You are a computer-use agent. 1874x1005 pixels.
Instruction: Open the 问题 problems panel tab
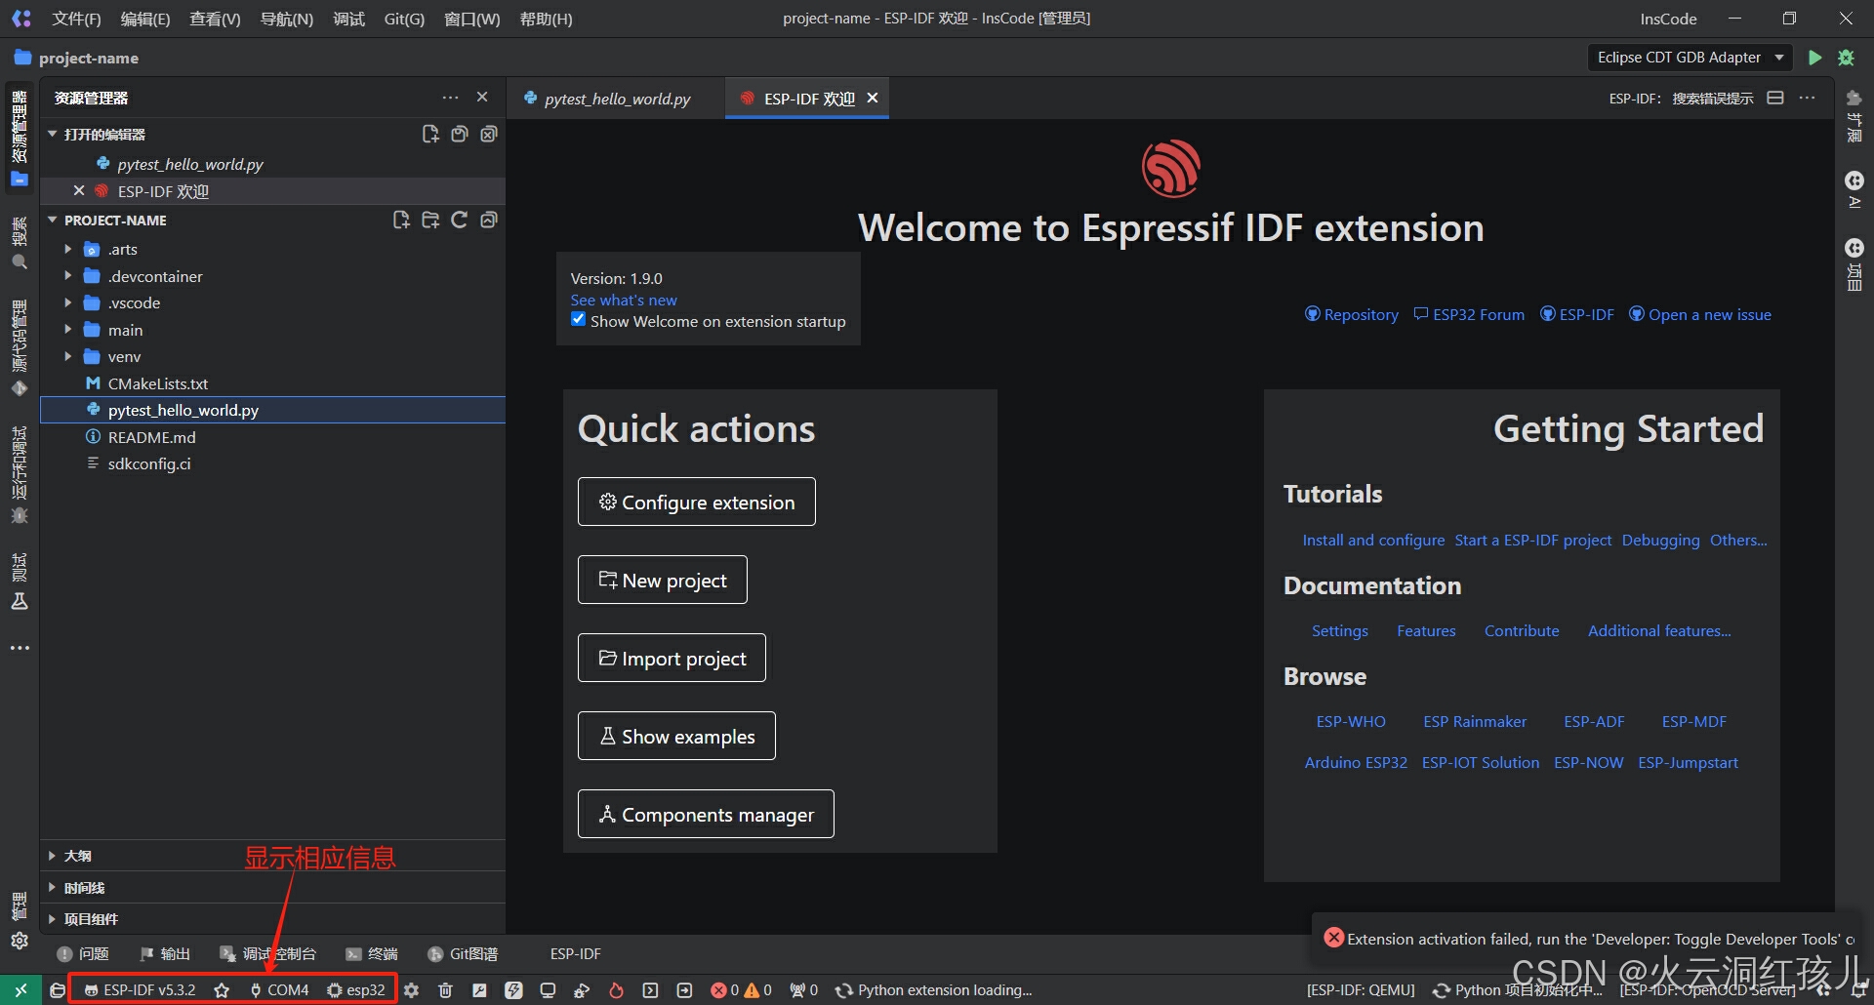click(83, 953)
